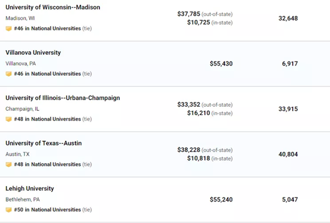Click the badge icon in Texas--Austin row
This screenshot has width=330, height=223.
coord(8,164)
